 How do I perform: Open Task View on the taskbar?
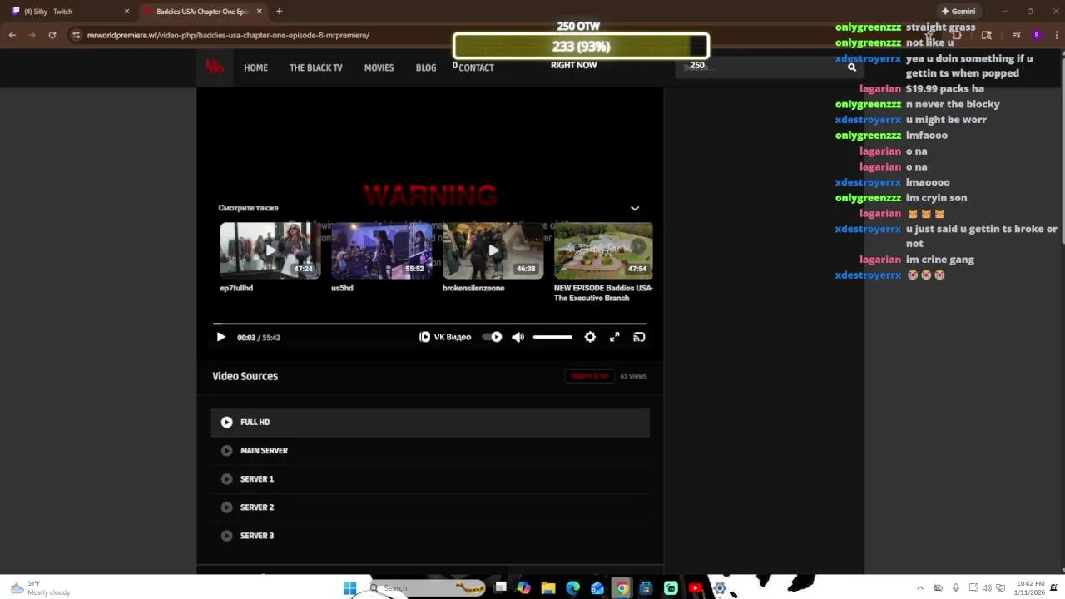500,587
